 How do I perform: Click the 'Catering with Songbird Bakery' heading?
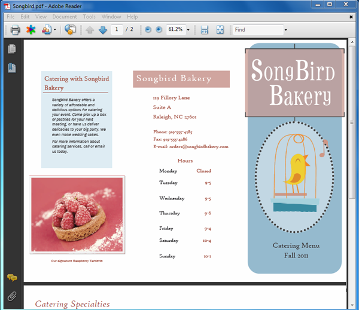coord(77,83)
